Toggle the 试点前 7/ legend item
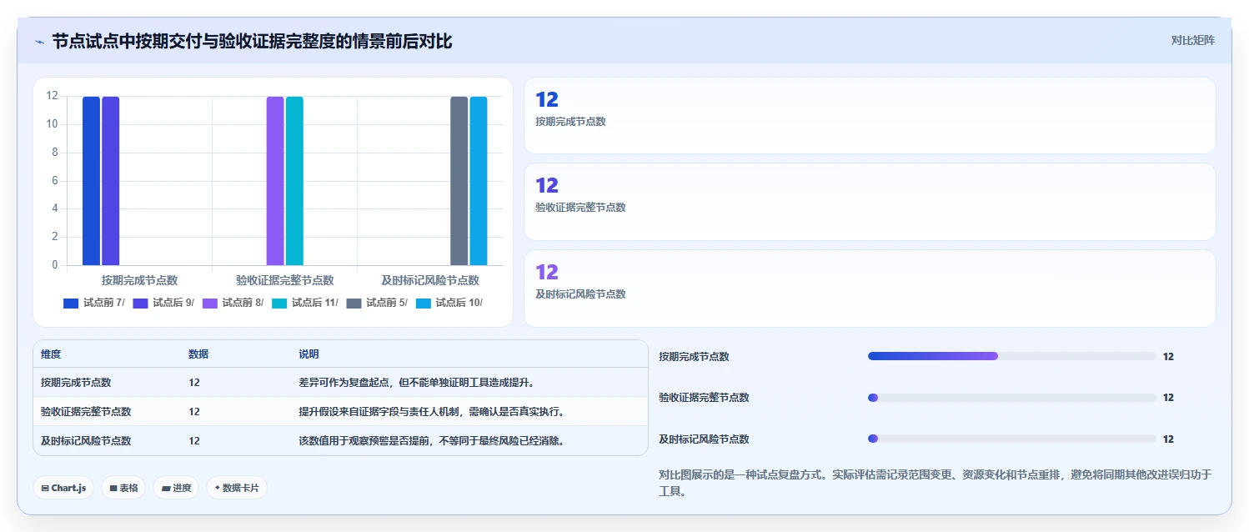 point(94,303)
